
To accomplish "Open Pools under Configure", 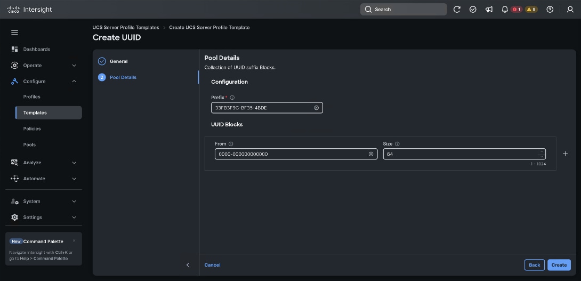I will click(x=29, y=144).
